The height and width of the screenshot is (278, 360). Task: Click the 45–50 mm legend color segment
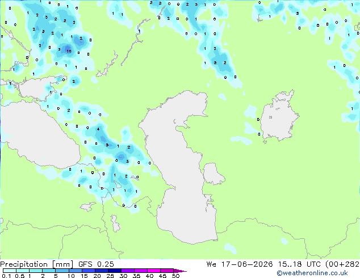pos(167,271)
